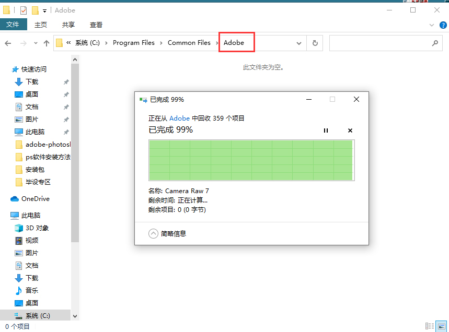Collapse details with 简略信息 toggle

click(x=167, y=234)
